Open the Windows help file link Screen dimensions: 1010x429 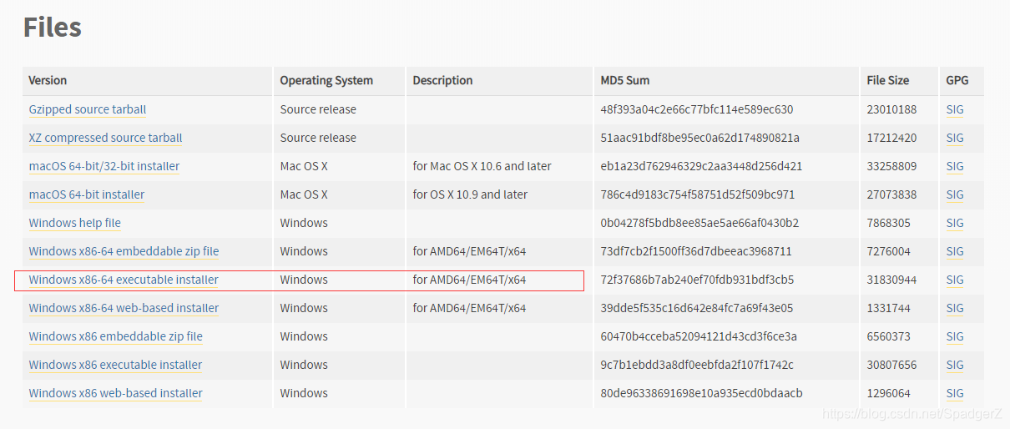tap(75, 223)
